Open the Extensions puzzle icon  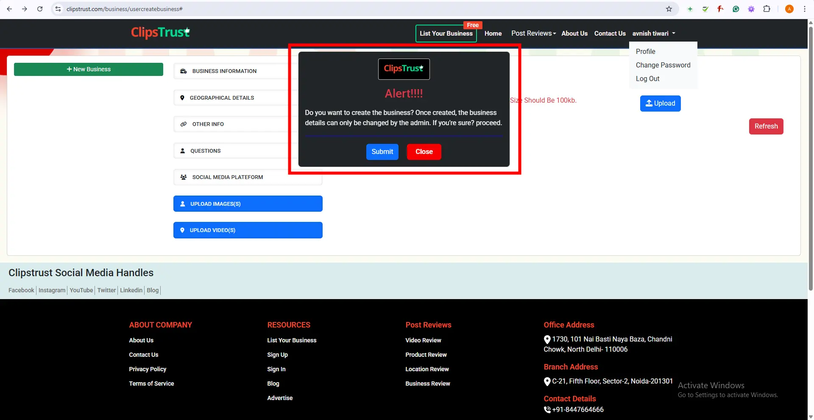coord(767,9)
